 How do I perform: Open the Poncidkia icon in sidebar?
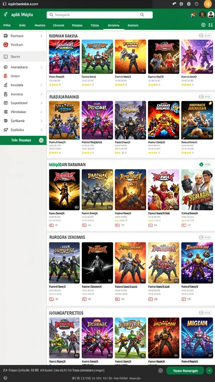pos(6,85)
